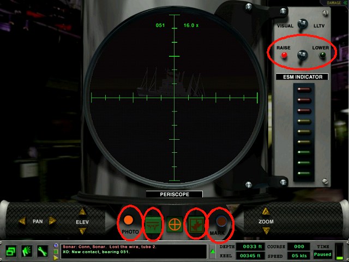Flip the periscope RAISE/LOWER switch
The height and width of the screenshot is (262, 349).
300,55
